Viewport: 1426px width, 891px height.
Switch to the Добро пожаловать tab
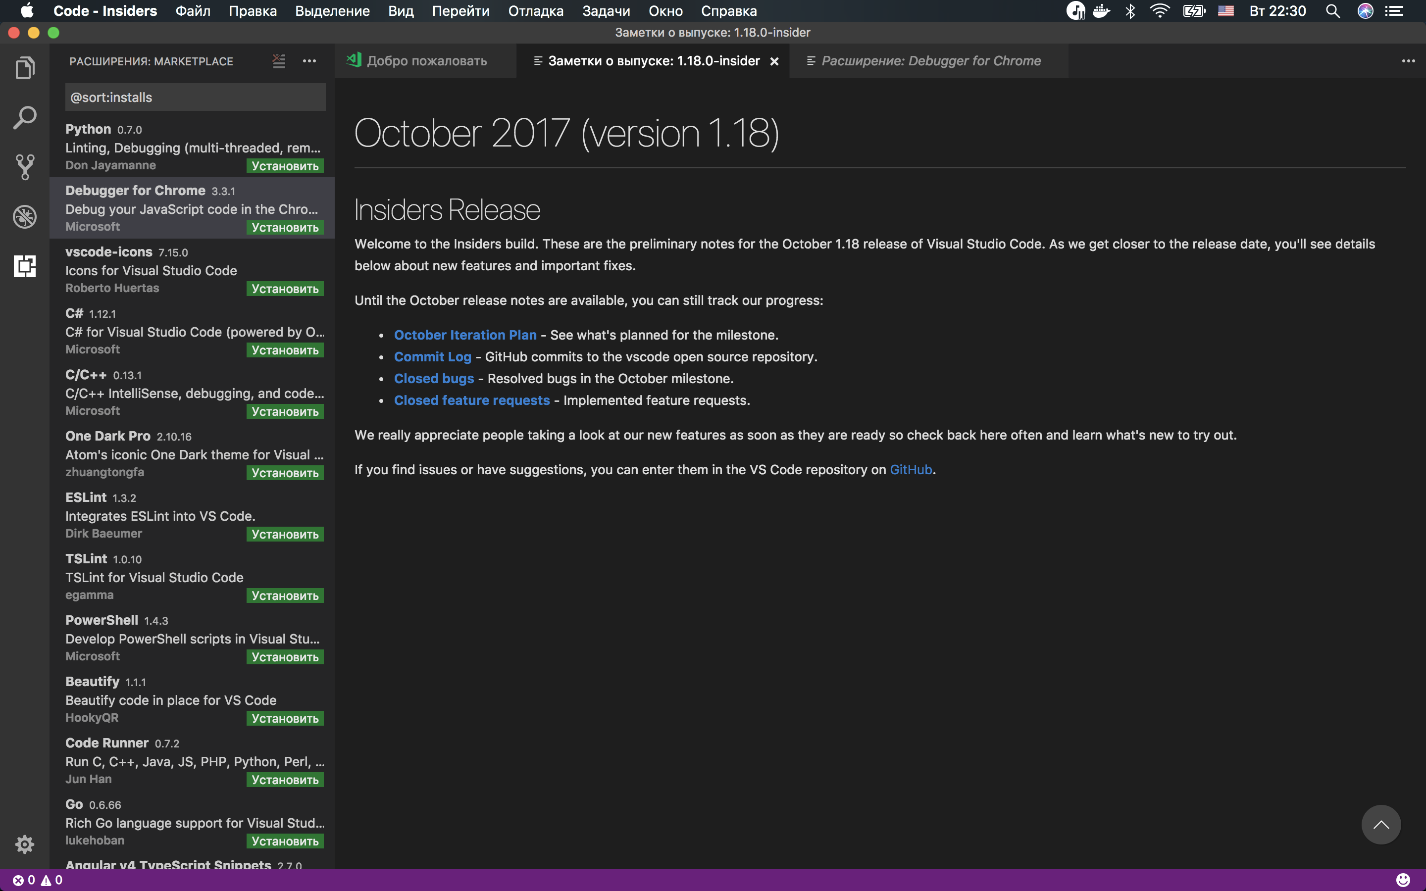pos(425,61)
